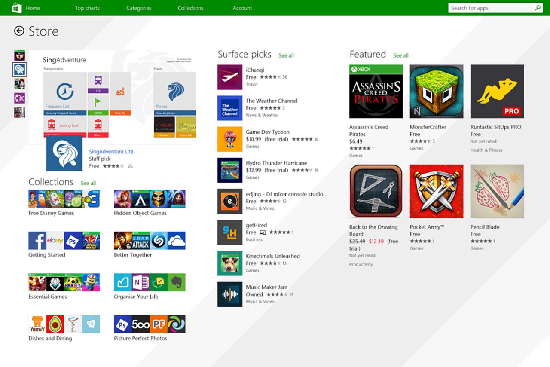Click the Music Maker Jam title
This screenshot has height=367, width=550.
266,287
